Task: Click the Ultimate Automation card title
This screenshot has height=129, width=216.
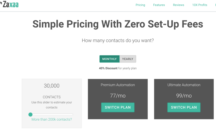Action: pyautogui.click(x=184, y=85)
